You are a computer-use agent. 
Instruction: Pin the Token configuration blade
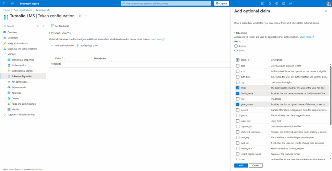tap(80, 16)
